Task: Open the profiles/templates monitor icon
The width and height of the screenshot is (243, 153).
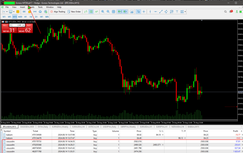Action: (x=10, y=12)
